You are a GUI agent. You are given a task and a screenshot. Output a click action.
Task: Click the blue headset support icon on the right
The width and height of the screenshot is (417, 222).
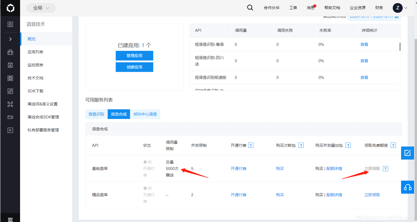pos(408,187)
